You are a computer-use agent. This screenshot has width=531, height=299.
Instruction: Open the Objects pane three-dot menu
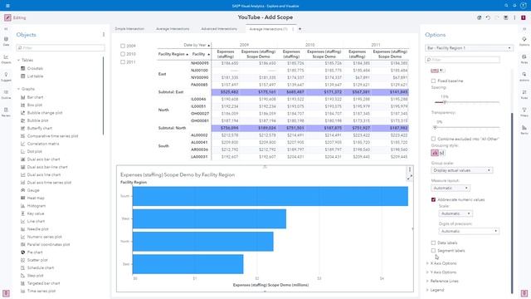pyautogui.click(x=104, y=35)
